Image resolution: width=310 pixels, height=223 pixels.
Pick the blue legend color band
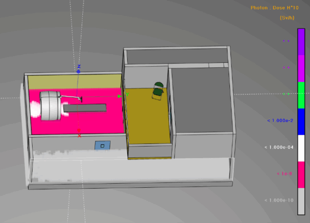click(301, 121)
